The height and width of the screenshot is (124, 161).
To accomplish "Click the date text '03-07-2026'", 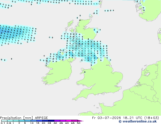I will pos(109,118).
